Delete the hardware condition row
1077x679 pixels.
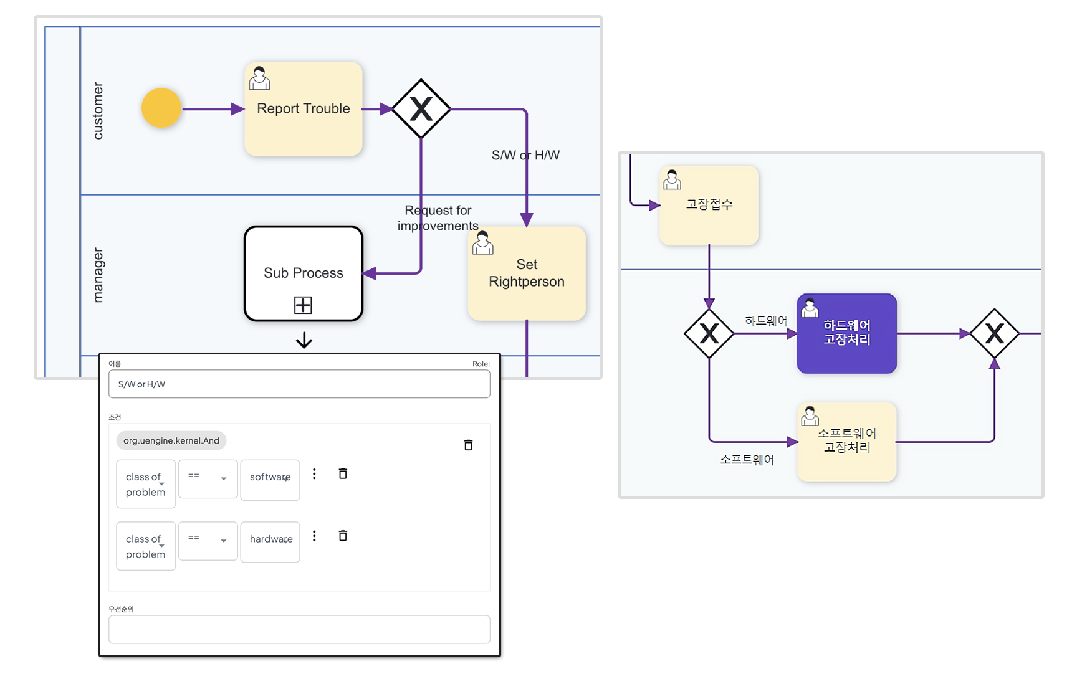343,536
